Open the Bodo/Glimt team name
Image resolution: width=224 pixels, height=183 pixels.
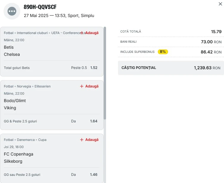coord(15,101)
